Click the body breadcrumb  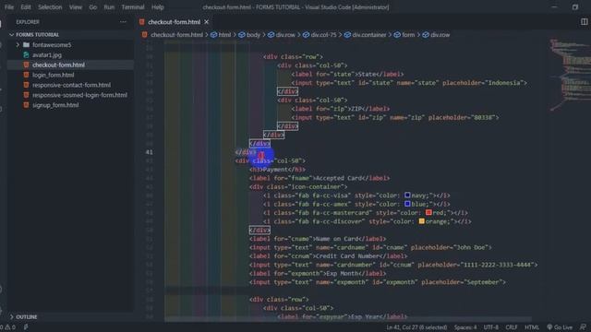click(253, 35)
